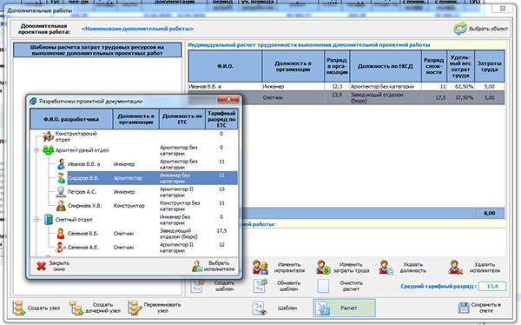This screenshot has height=325, width=521.
Task: Click the Создать дочерний узел icon
Action: coord(76,308)
